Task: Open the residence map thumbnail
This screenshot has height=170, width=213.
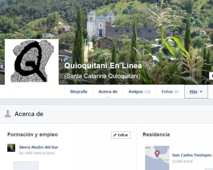Action: tap(157, 158)
